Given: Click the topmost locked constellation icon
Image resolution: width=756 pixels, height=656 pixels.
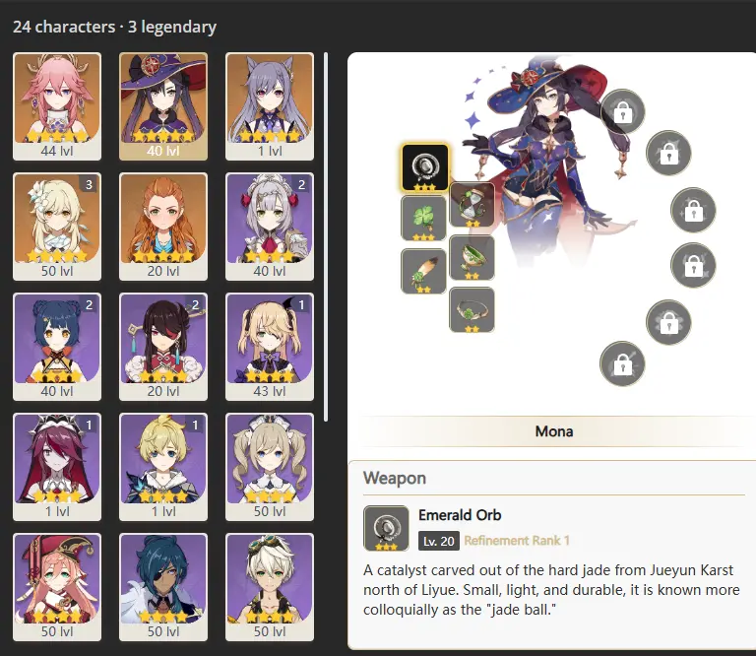Looking at the screenshot, I should [x=622, y=112].
